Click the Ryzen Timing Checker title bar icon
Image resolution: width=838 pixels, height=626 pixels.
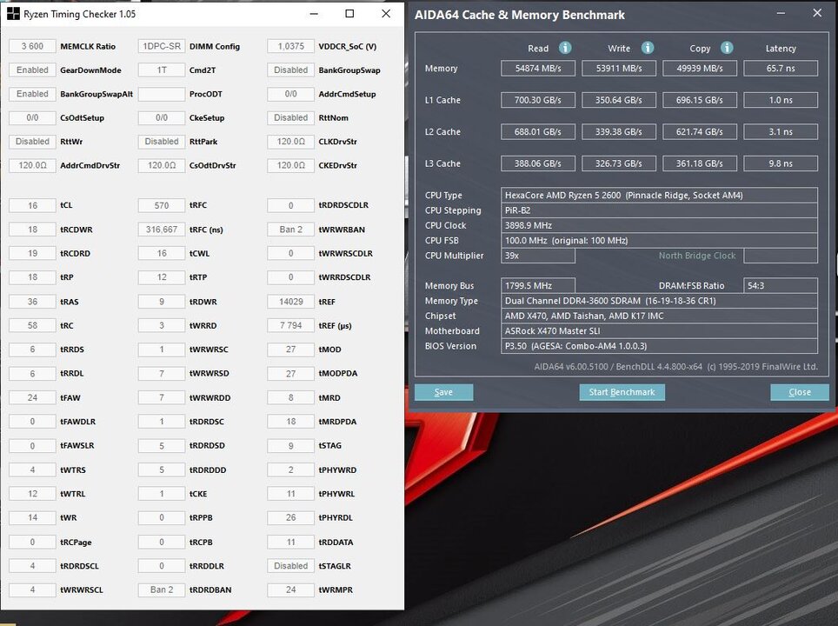(14, 14)
